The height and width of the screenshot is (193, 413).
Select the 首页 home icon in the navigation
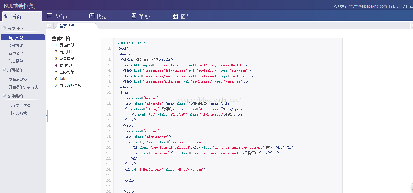(7, 16)
